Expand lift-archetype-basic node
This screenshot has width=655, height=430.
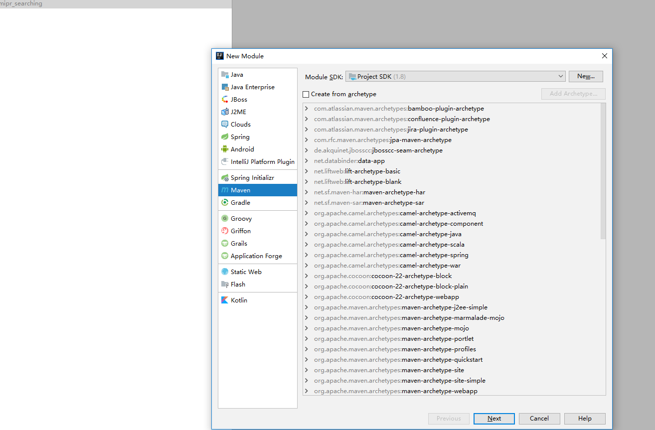(307, 171)
